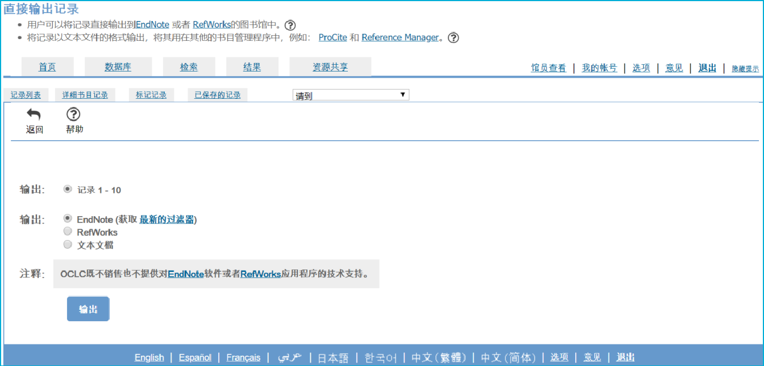Switch language to English in footer
764x366 pixels.
pos(149,357)
